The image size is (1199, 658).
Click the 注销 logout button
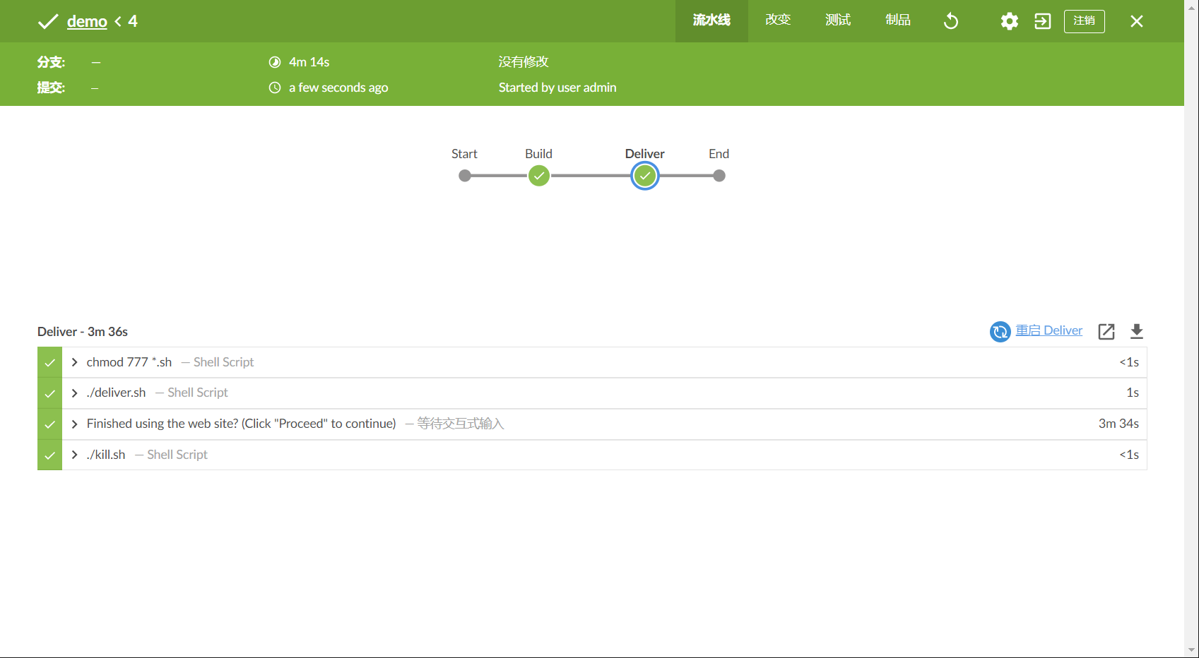(1084, 21)
